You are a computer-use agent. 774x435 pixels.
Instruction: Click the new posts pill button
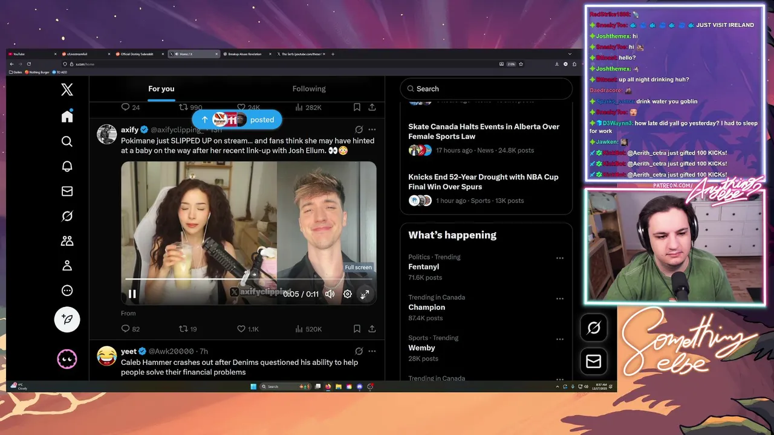(237, 120)
